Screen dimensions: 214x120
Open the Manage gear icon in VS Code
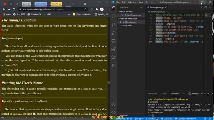(x=113, y=112)
